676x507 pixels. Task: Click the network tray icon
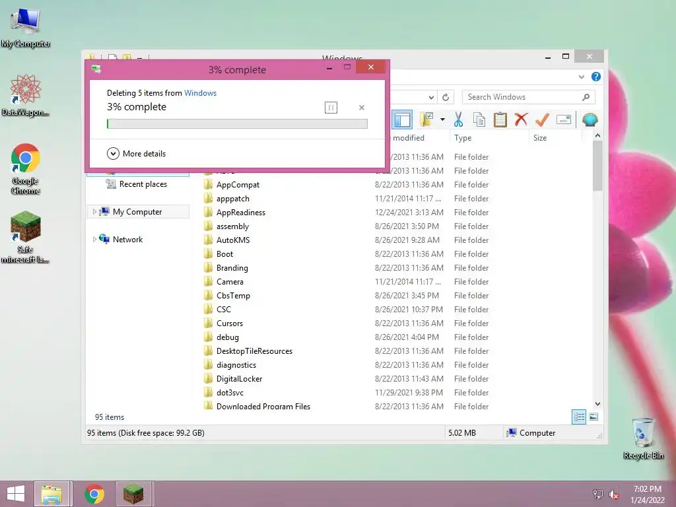click(597, 494)
